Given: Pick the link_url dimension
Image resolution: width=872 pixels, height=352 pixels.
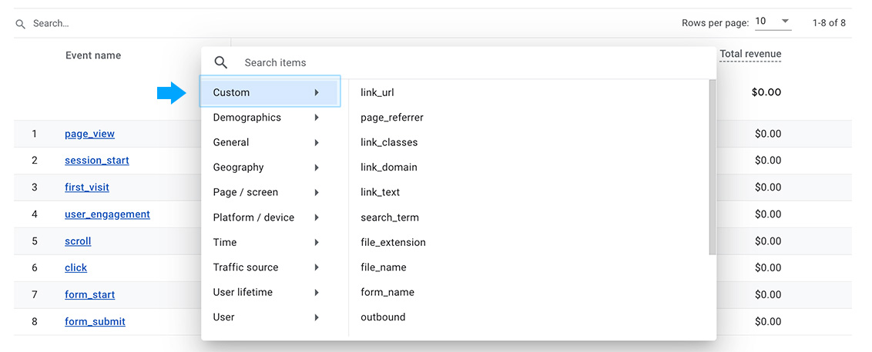Looking at the screenshot, I should coord(377,92).
